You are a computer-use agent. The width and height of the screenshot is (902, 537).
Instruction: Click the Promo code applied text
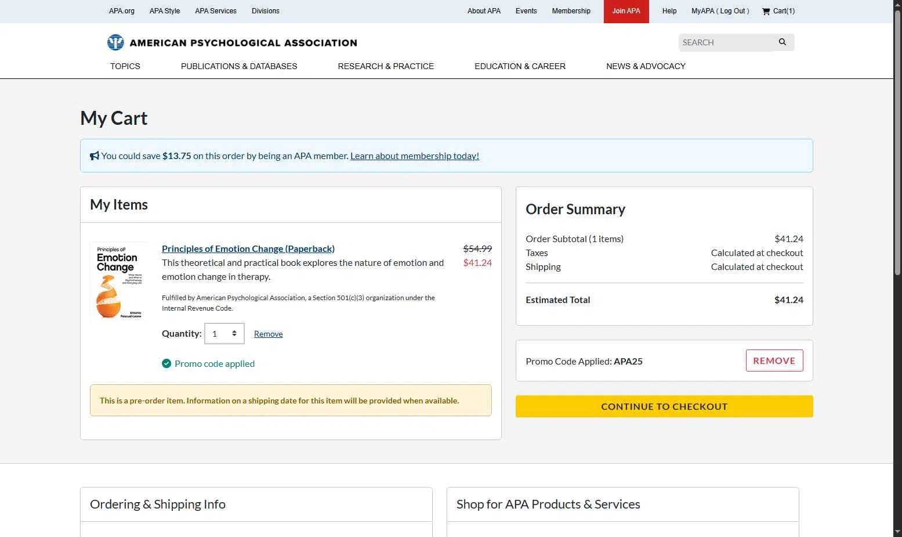pos(215,363)
